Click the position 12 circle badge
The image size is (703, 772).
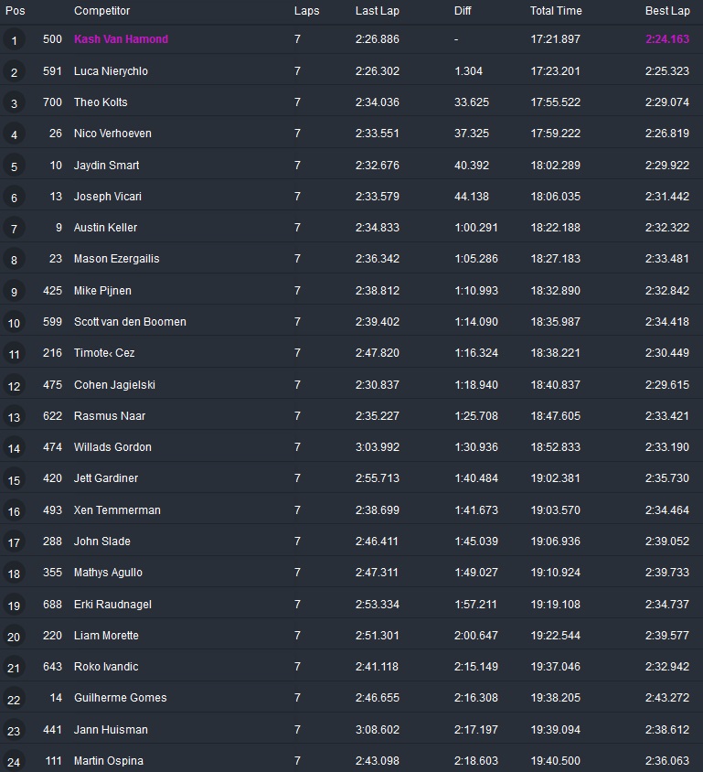[x=15, y=386]
